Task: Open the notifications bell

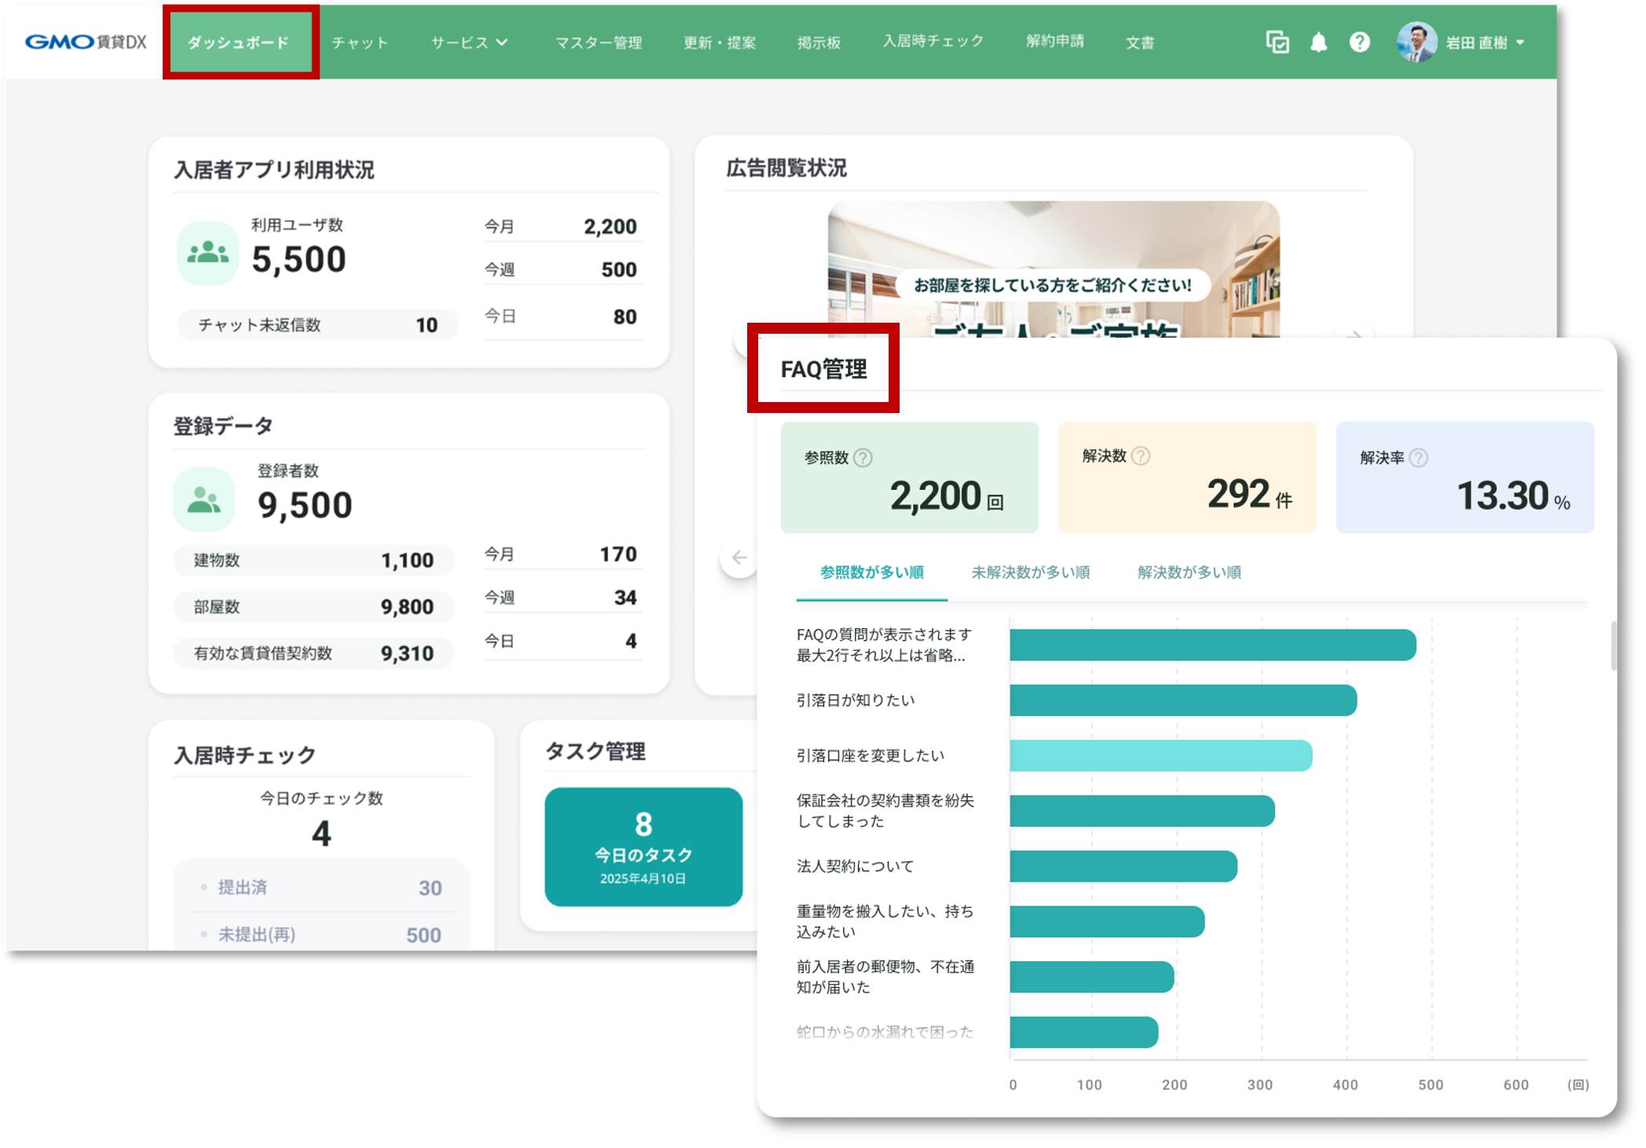Action: (x=1318, y=42)
